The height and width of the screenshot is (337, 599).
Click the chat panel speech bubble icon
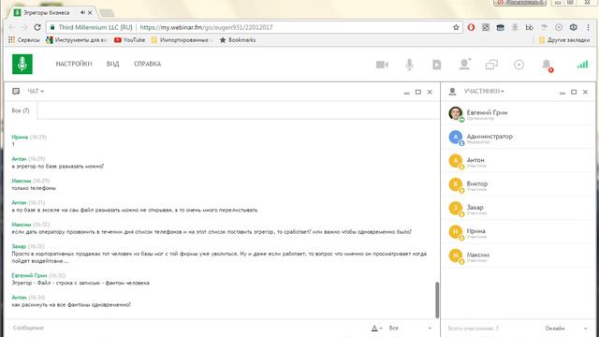point(16,92)
